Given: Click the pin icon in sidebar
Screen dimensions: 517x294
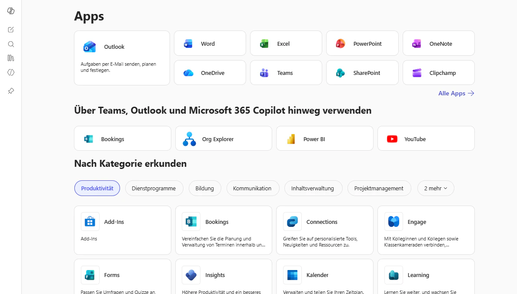Looking at the screenshot, I should point(11,91).
